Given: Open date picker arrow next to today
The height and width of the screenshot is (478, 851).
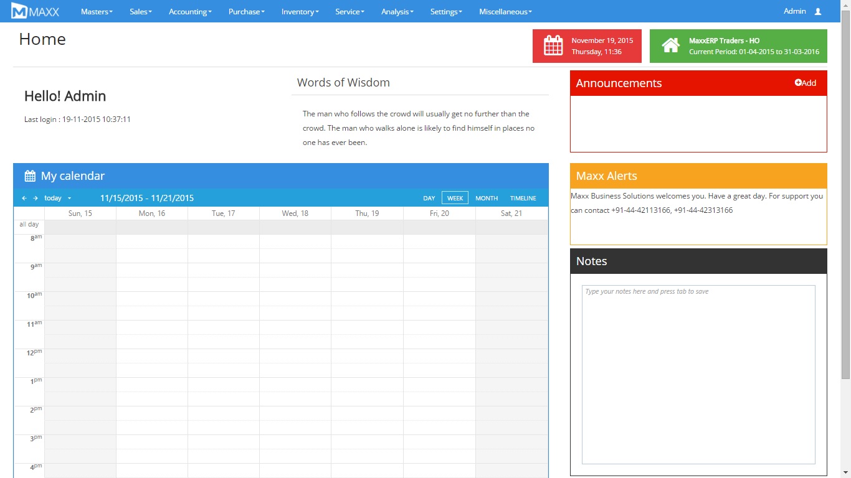Looking at the screenshot, I should coord(69,199).
